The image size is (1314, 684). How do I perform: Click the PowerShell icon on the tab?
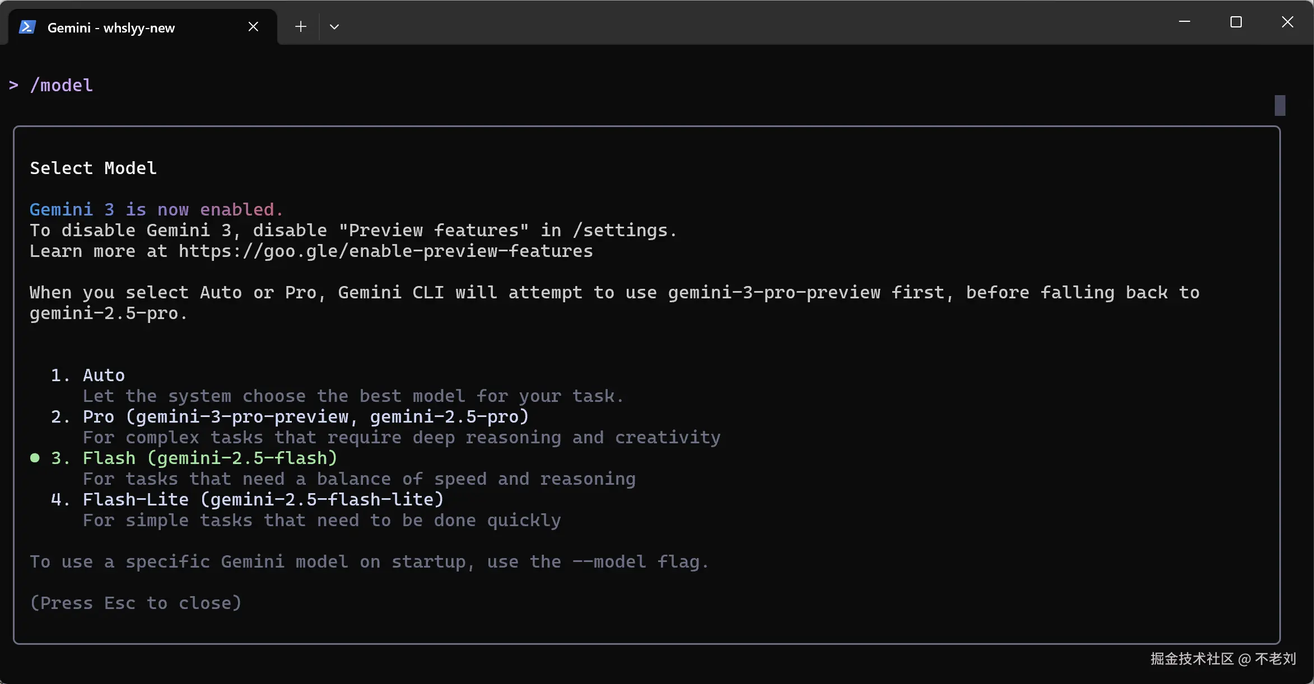[x=27, y=27]
